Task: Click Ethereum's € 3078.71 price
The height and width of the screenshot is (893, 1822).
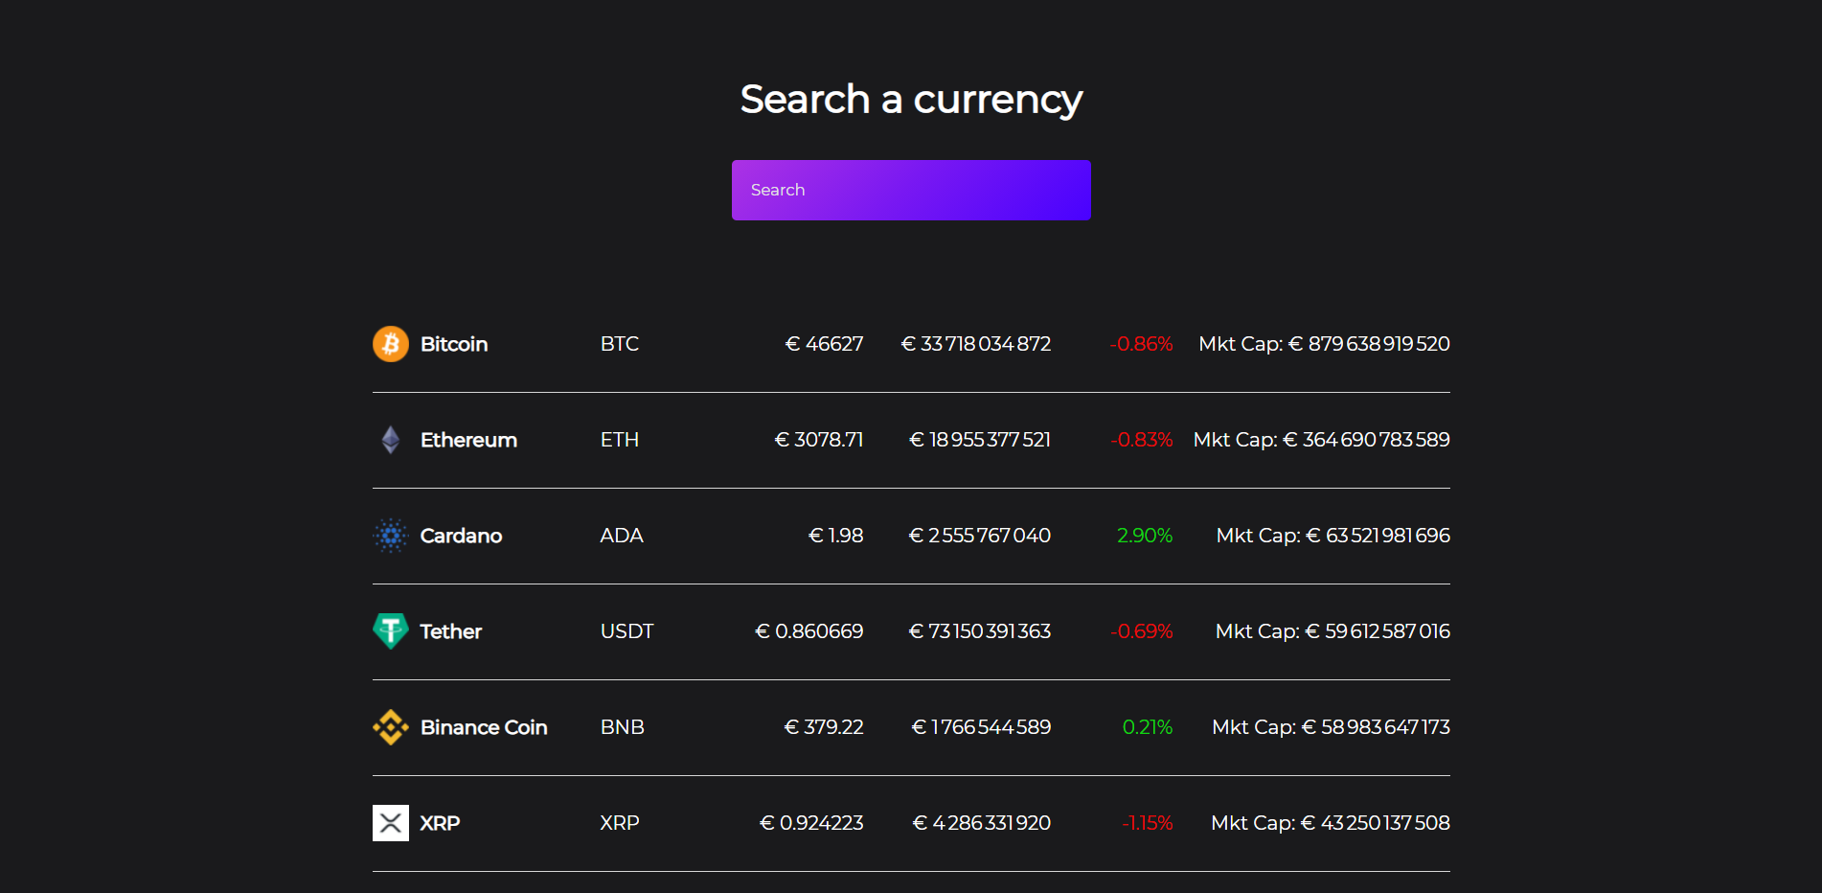Action: pos(819,440)
